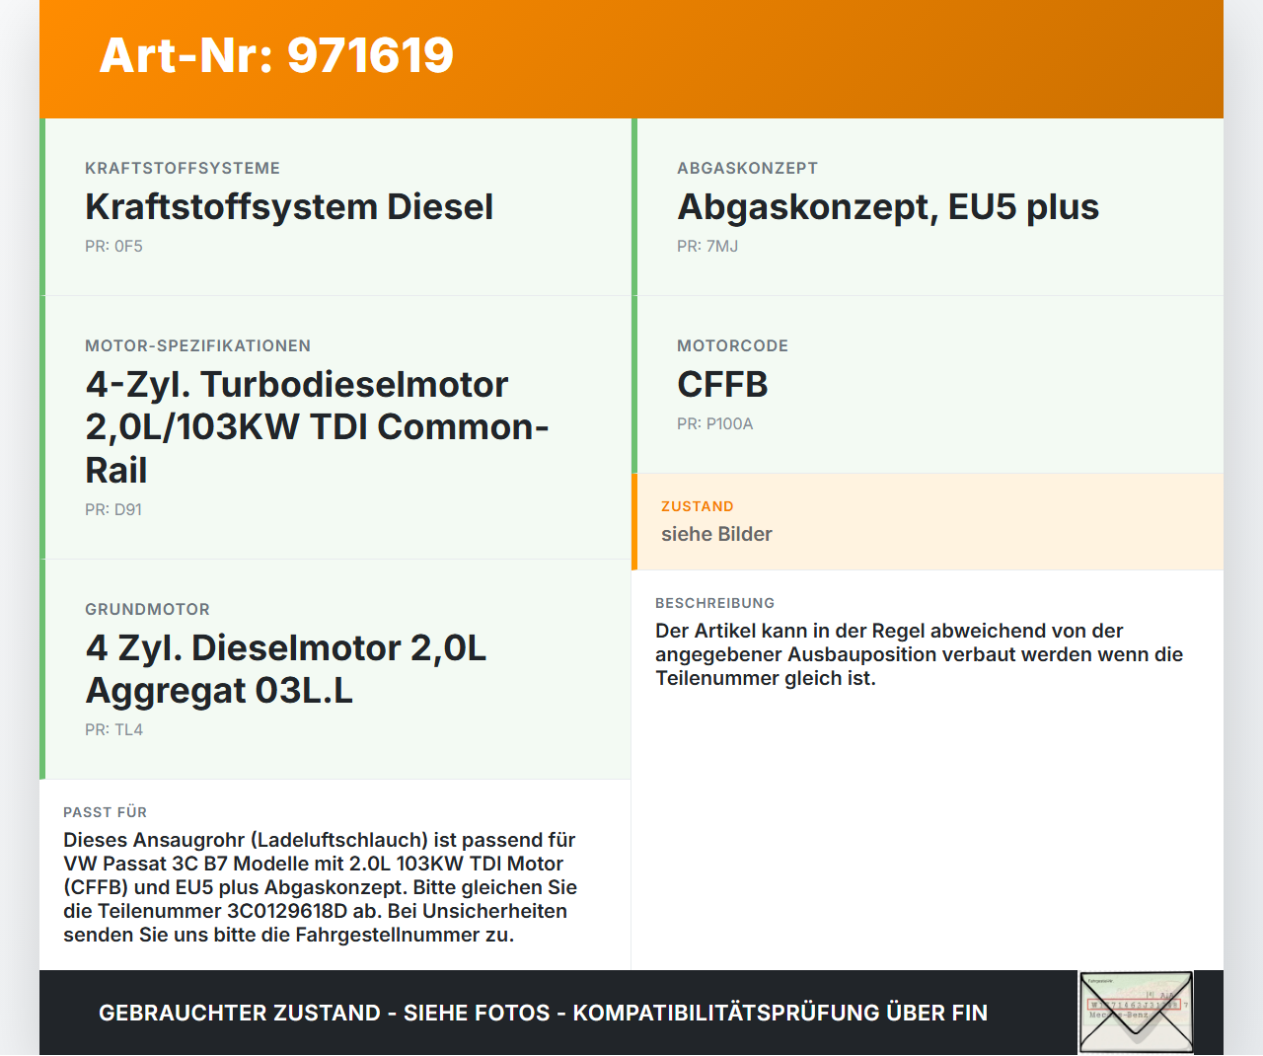Image resolution: width=1263 pixels, height=1056 pixels.
Task: Click the Abgaskonzept EU5 plus entry
Action: 887,207
